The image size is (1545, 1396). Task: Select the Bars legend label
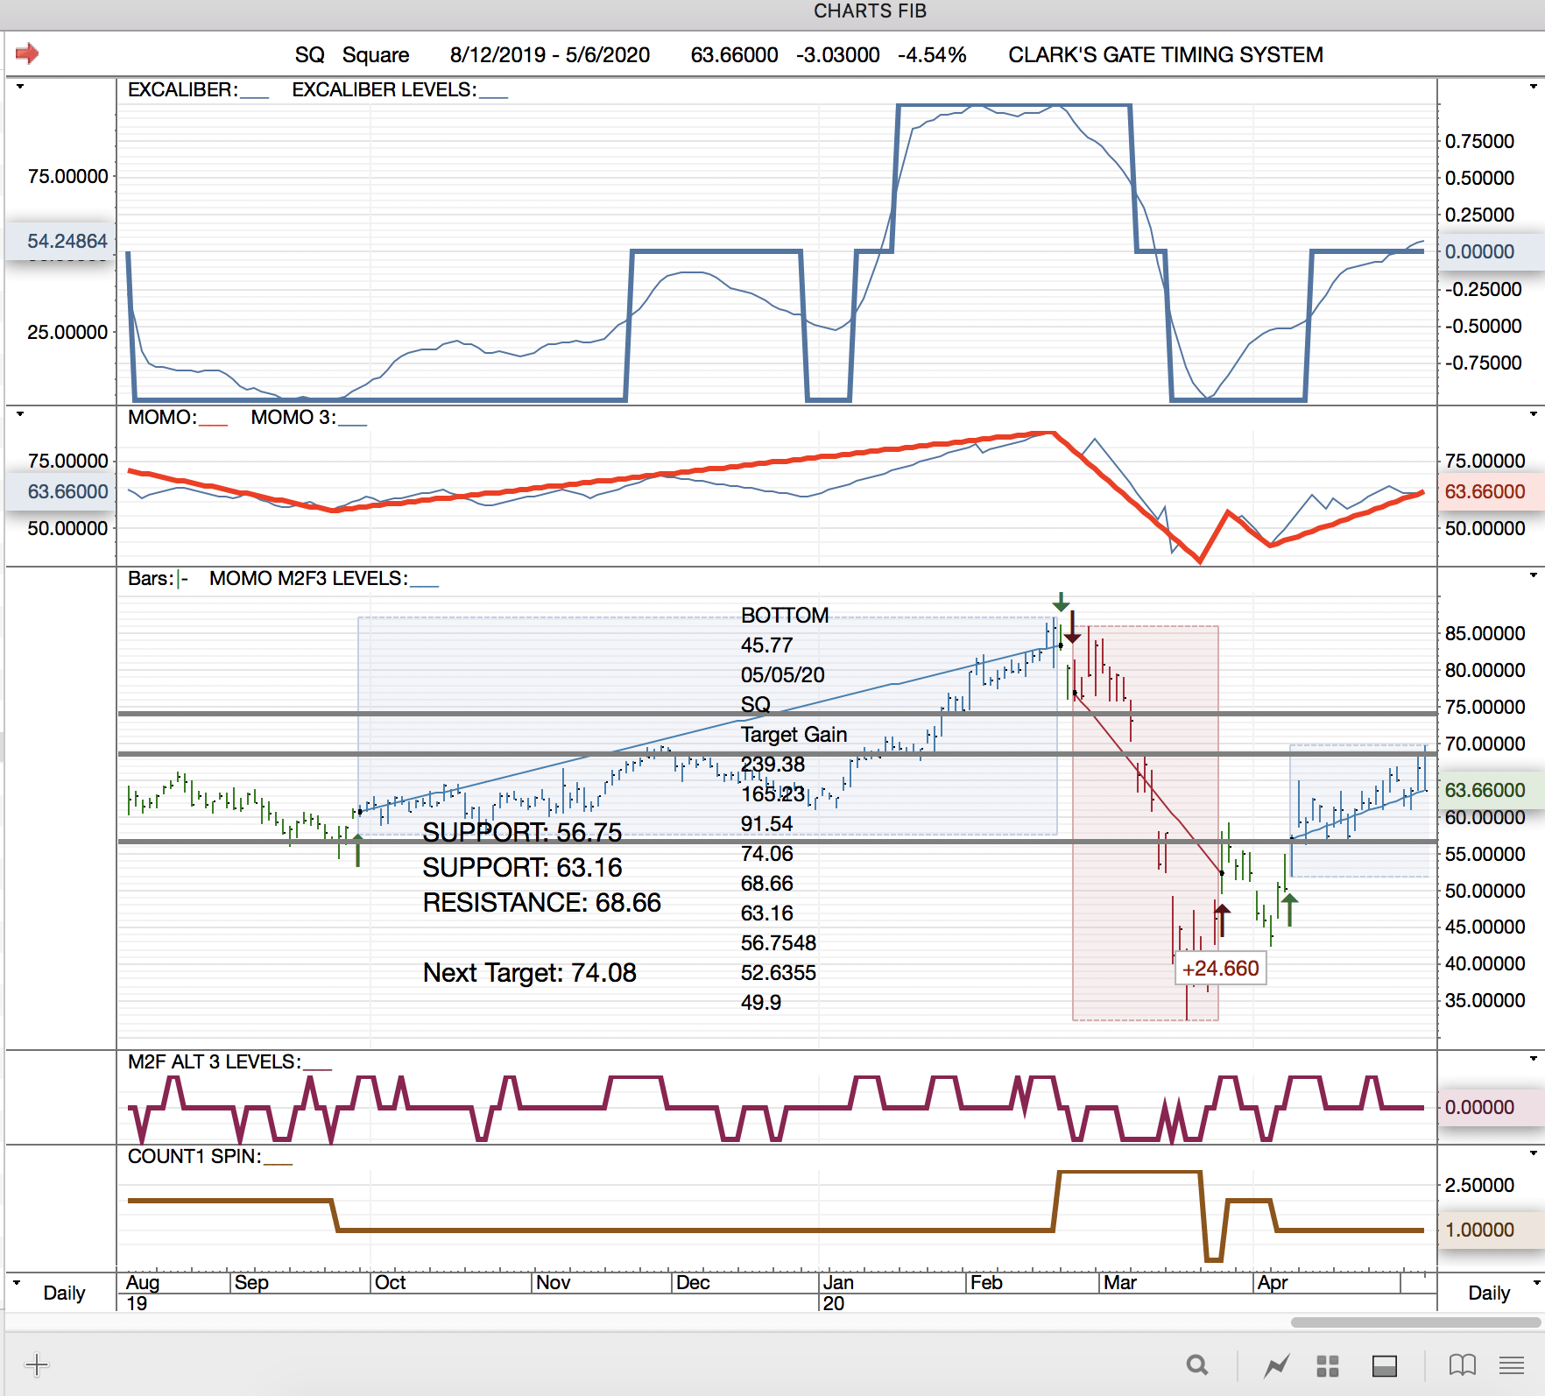(158, 578)
